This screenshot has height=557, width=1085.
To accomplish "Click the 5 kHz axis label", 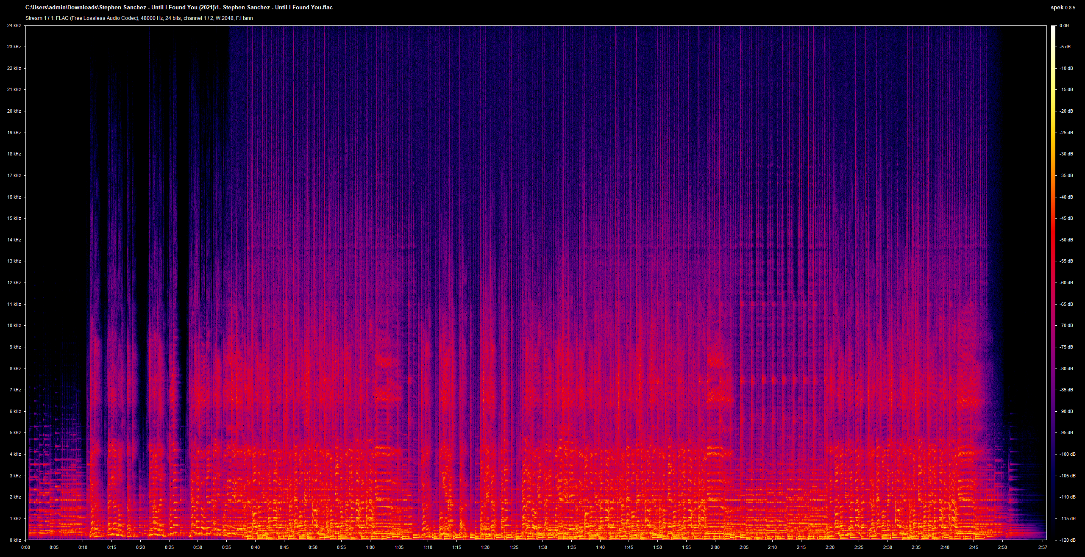I will point(15,433).
